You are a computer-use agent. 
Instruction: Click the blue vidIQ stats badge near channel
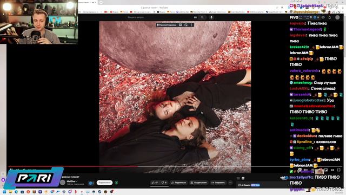pyautogui.click(x=91, y=183)
